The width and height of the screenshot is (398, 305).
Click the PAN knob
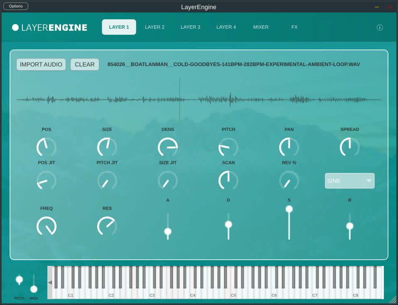pos(289,147)
